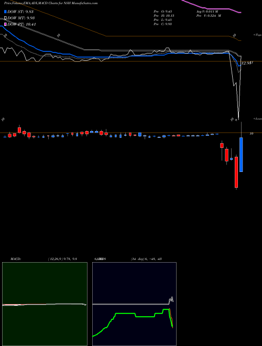Click the 12.93 price label on the right

click(x=247, y=63)
